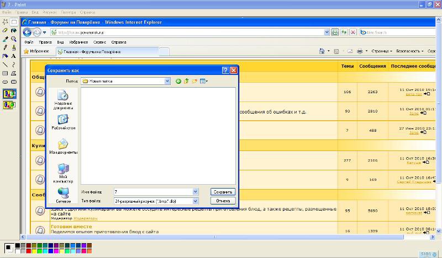Select the Eraser tool
Screen dimensions: 442x258
(x=5, y=31)
